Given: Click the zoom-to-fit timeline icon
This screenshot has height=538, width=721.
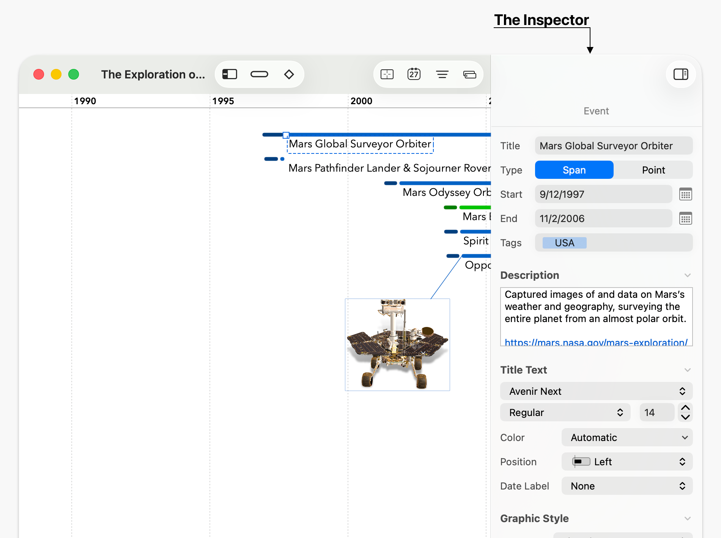Looking at the screenshot, I should (387, 74).
